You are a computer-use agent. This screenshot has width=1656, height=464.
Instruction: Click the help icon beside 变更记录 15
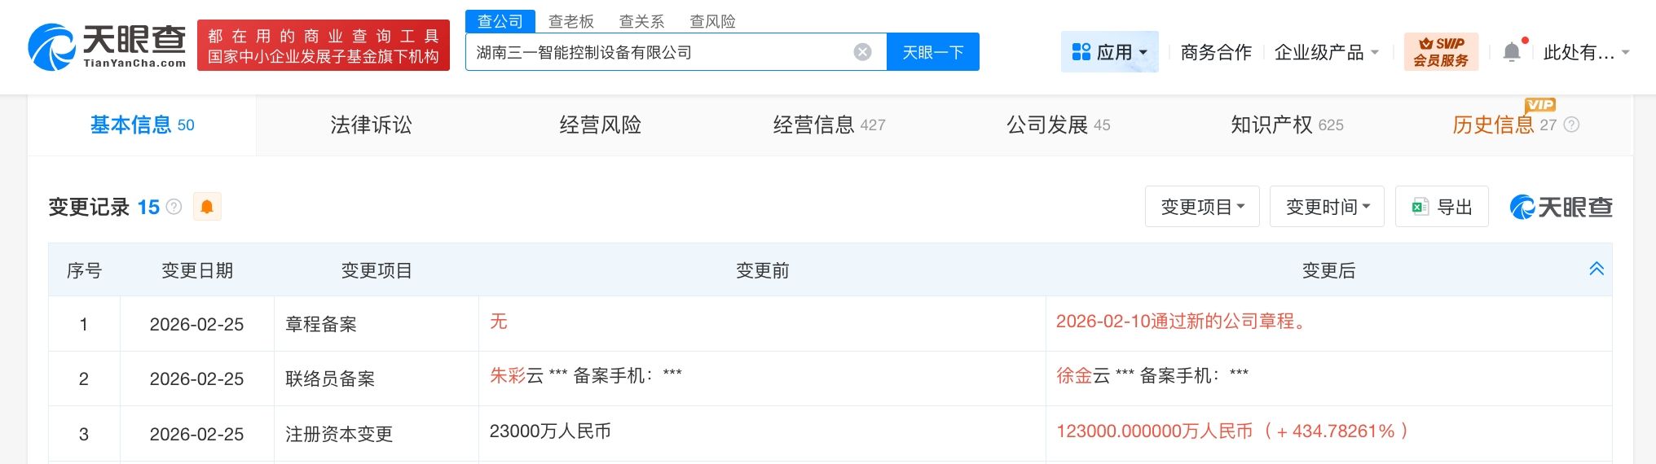[x=174, y=207]
